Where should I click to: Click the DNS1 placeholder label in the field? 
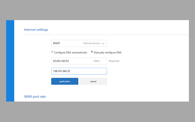[97, 61]
